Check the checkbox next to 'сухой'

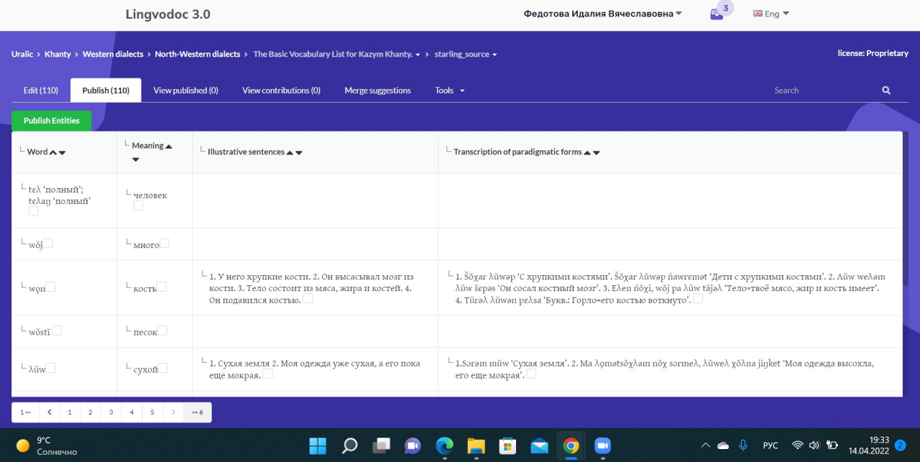[164, 368]
